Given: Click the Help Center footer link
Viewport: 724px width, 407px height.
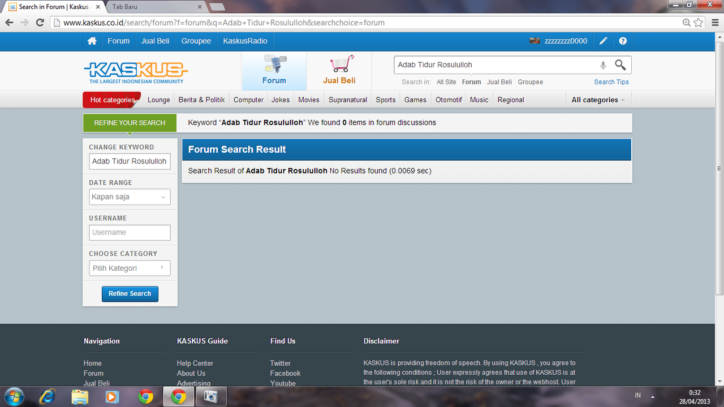Looking at the screenshot, I should 195,363.
